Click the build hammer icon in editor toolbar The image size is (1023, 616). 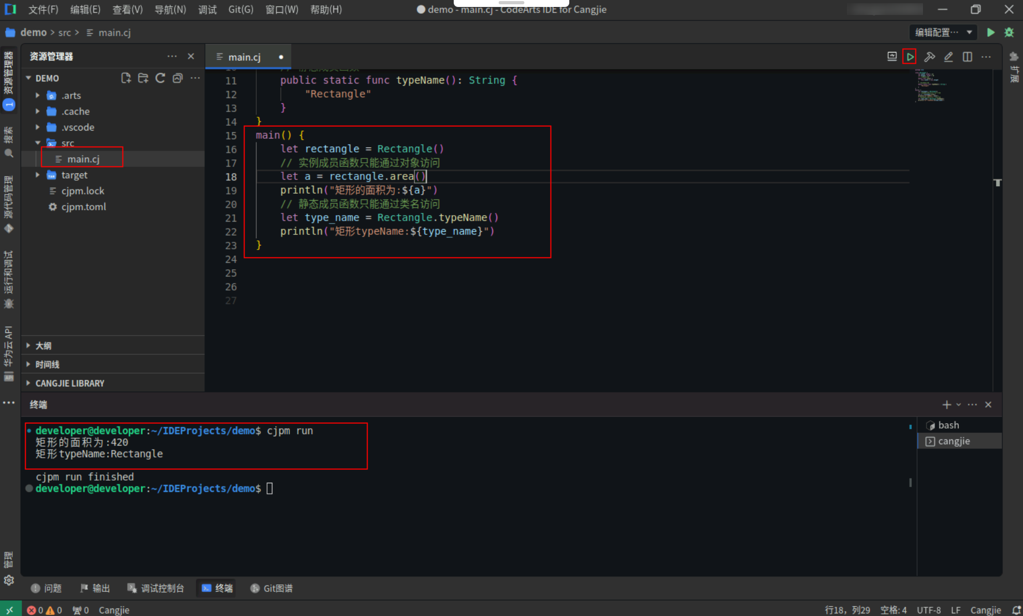point(929,57)
